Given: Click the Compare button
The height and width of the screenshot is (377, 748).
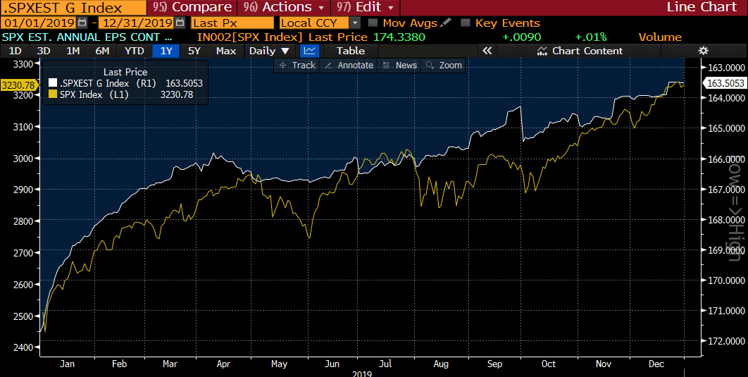Looking at the screenshot, I should coord(193,7).
